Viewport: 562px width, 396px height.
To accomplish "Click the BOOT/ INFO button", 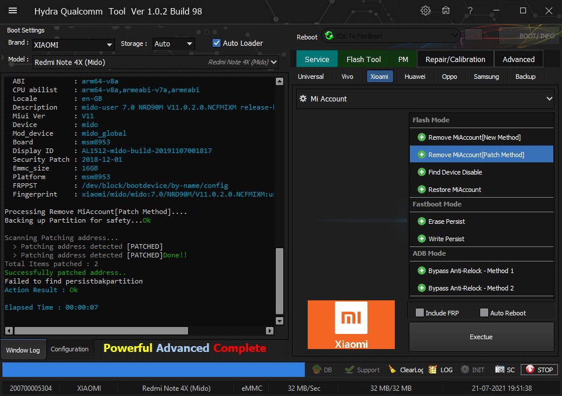I will [x=529, y=36].
